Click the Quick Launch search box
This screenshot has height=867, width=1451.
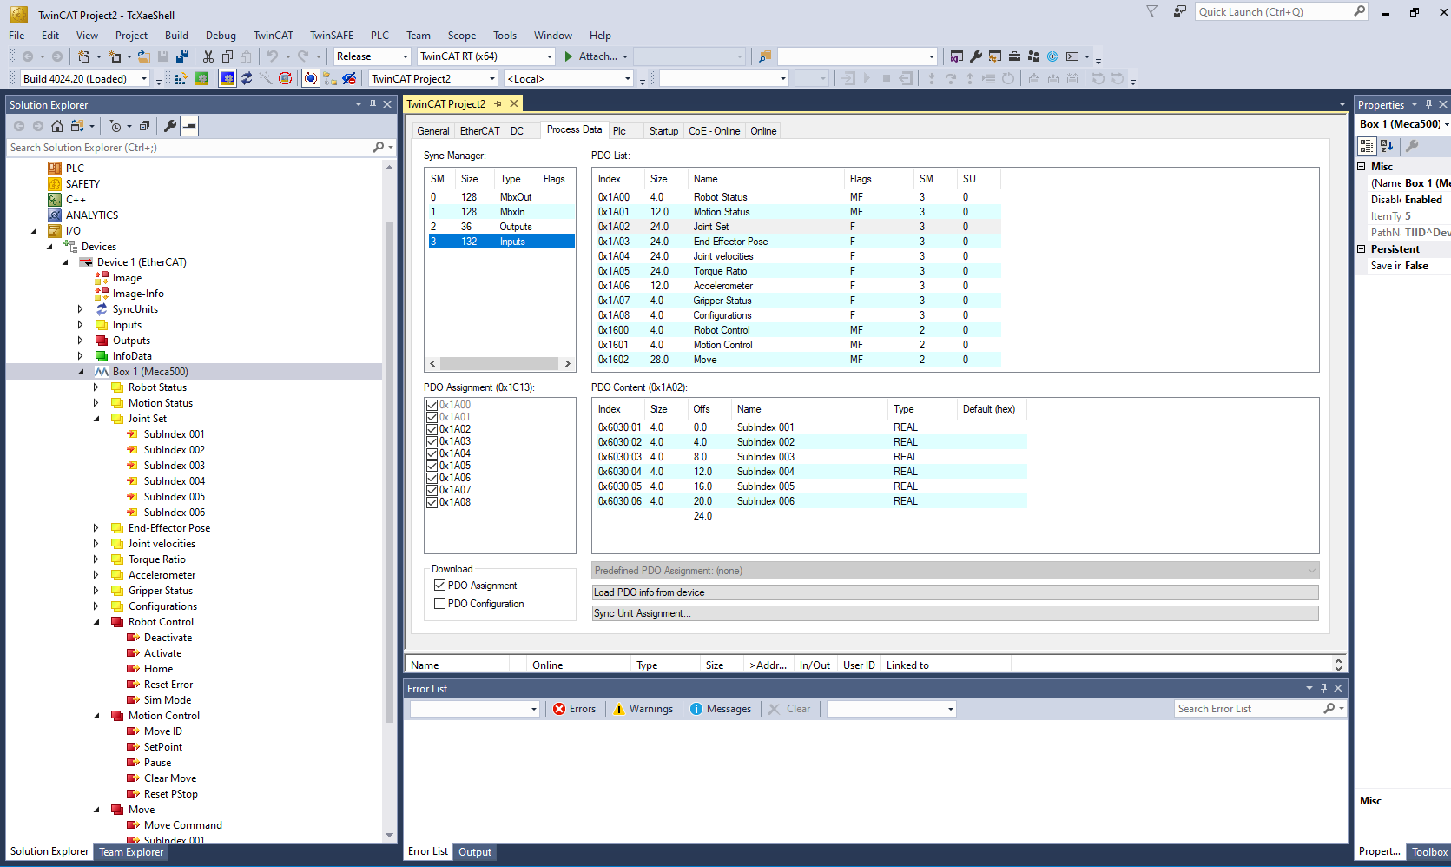(1273, 11)
